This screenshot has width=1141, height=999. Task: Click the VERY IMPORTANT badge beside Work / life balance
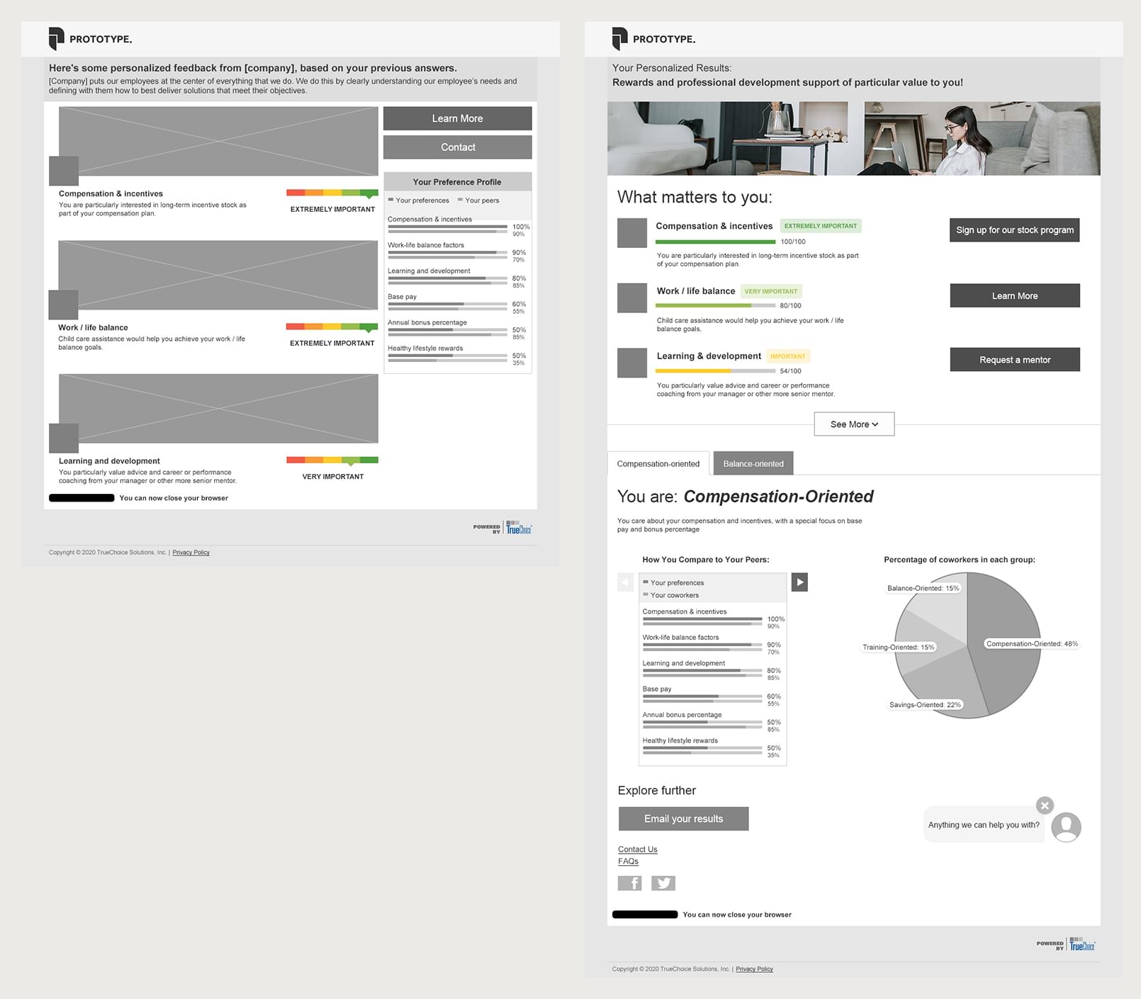[x=771, y=291]
